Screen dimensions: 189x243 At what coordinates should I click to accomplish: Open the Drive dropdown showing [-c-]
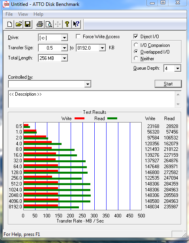pos(64,37)
